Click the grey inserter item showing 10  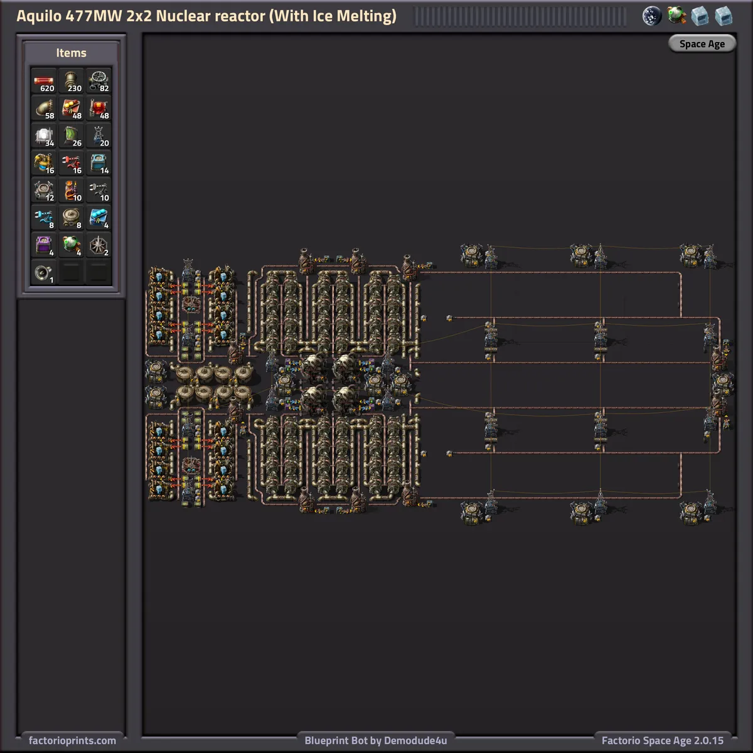point(99,191)
